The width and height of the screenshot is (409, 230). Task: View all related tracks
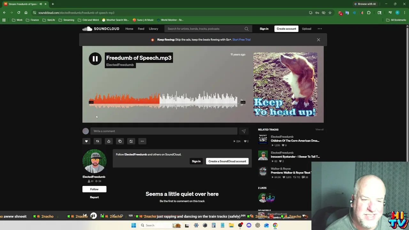(320, 130)
